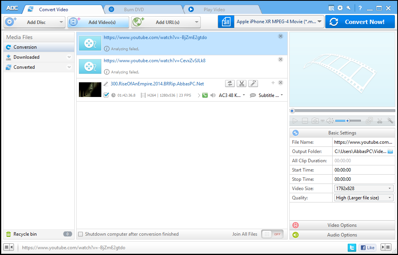Click 300.RiseOfAnEmpire video thumbnail
Viewport: 398px width, 255px height.
tap(90, 90)
